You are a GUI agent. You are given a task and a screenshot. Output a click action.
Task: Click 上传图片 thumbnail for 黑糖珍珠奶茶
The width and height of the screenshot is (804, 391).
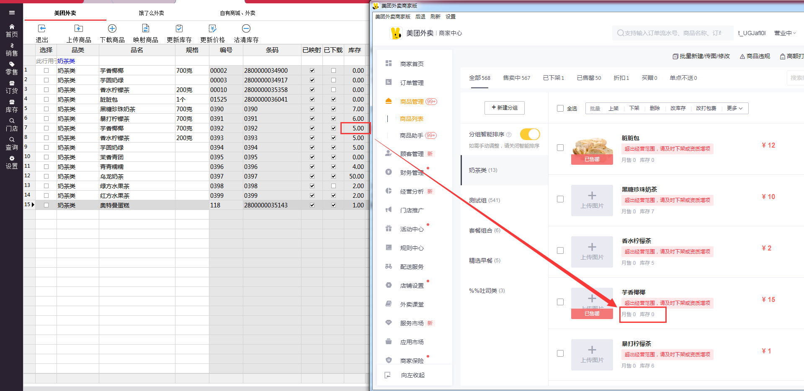click(592, 201)
